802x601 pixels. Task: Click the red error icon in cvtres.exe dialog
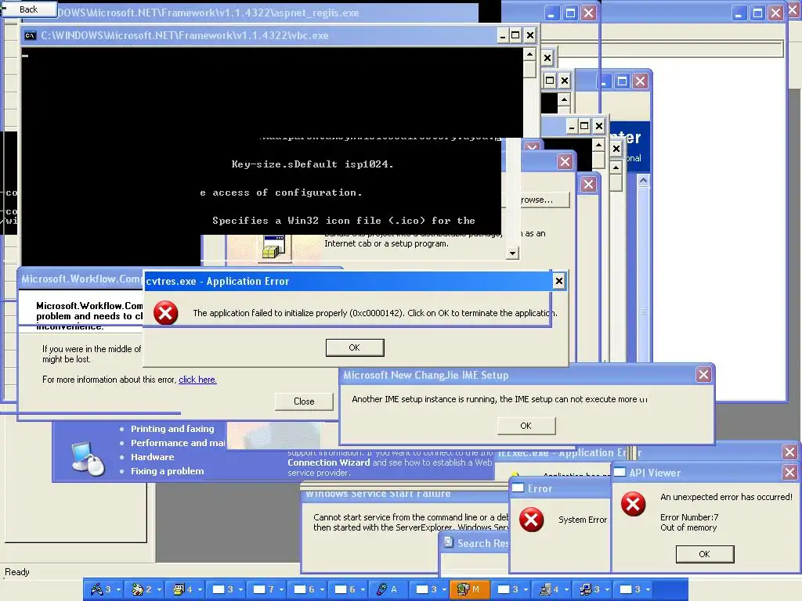pos(166,313)
